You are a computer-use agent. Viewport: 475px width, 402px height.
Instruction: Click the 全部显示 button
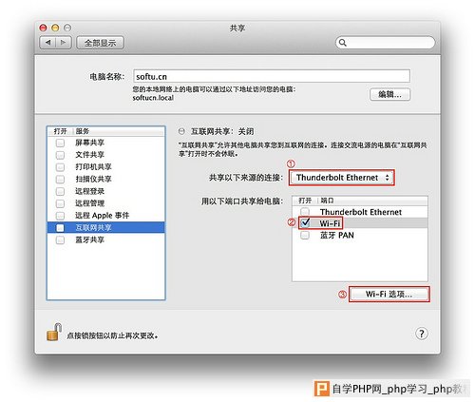[100, 43]
